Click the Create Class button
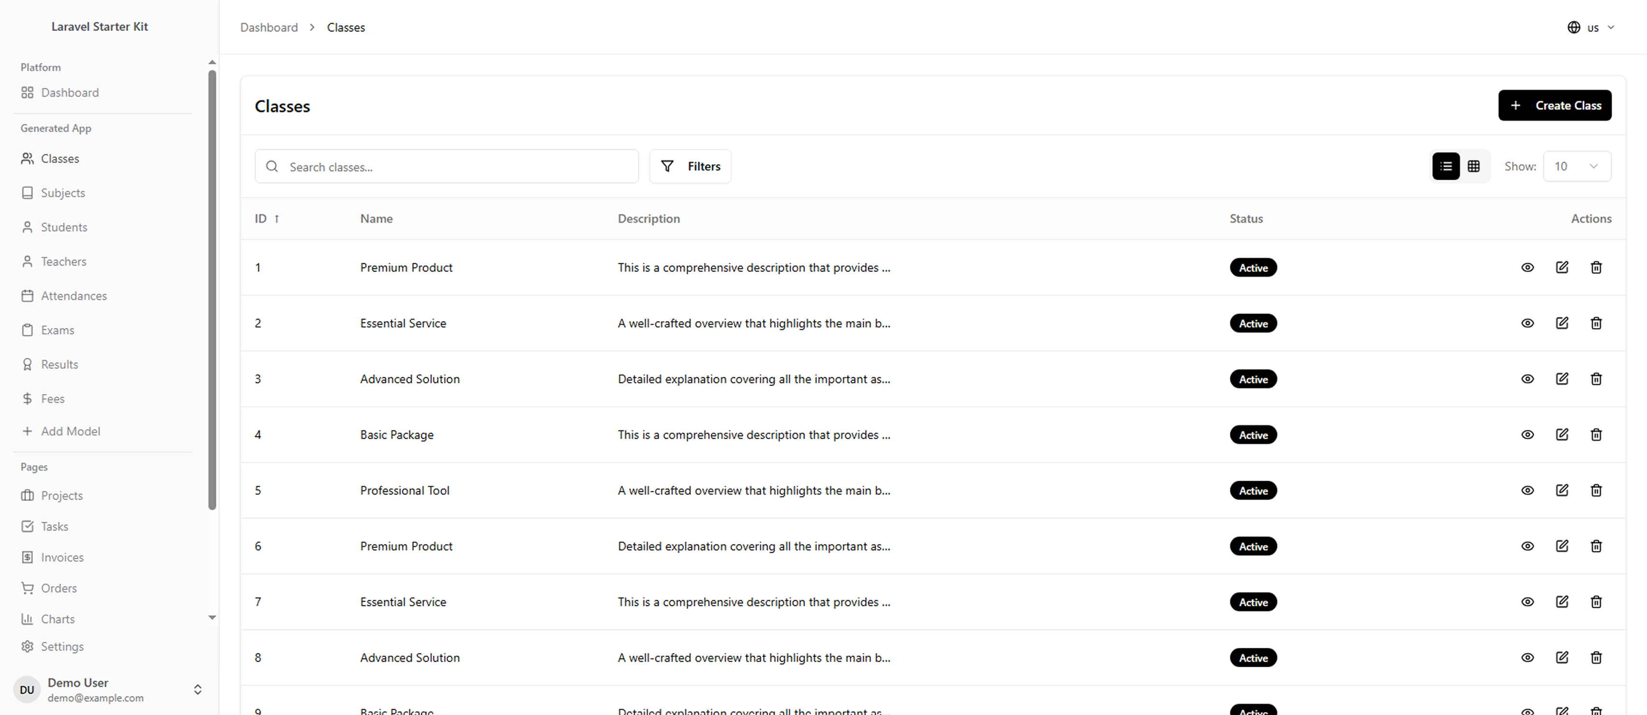 (x=1554, y=105)
